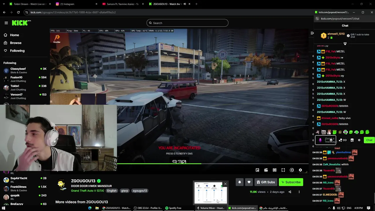Image resolution: width=375 pixels, height=211 pixels.
Task: Open Verooni7 channel in Following list
Action: coord(25,96)
